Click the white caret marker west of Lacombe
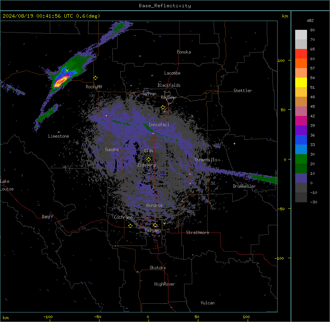 tap(152, 75)
